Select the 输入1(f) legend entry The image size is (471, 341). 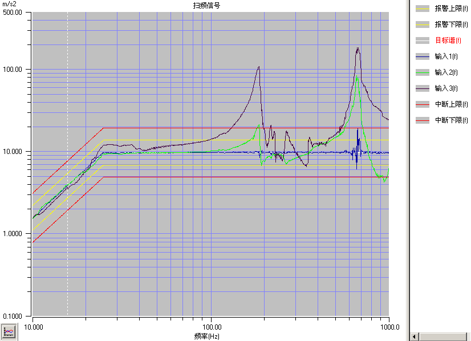[x=446, y=56]
